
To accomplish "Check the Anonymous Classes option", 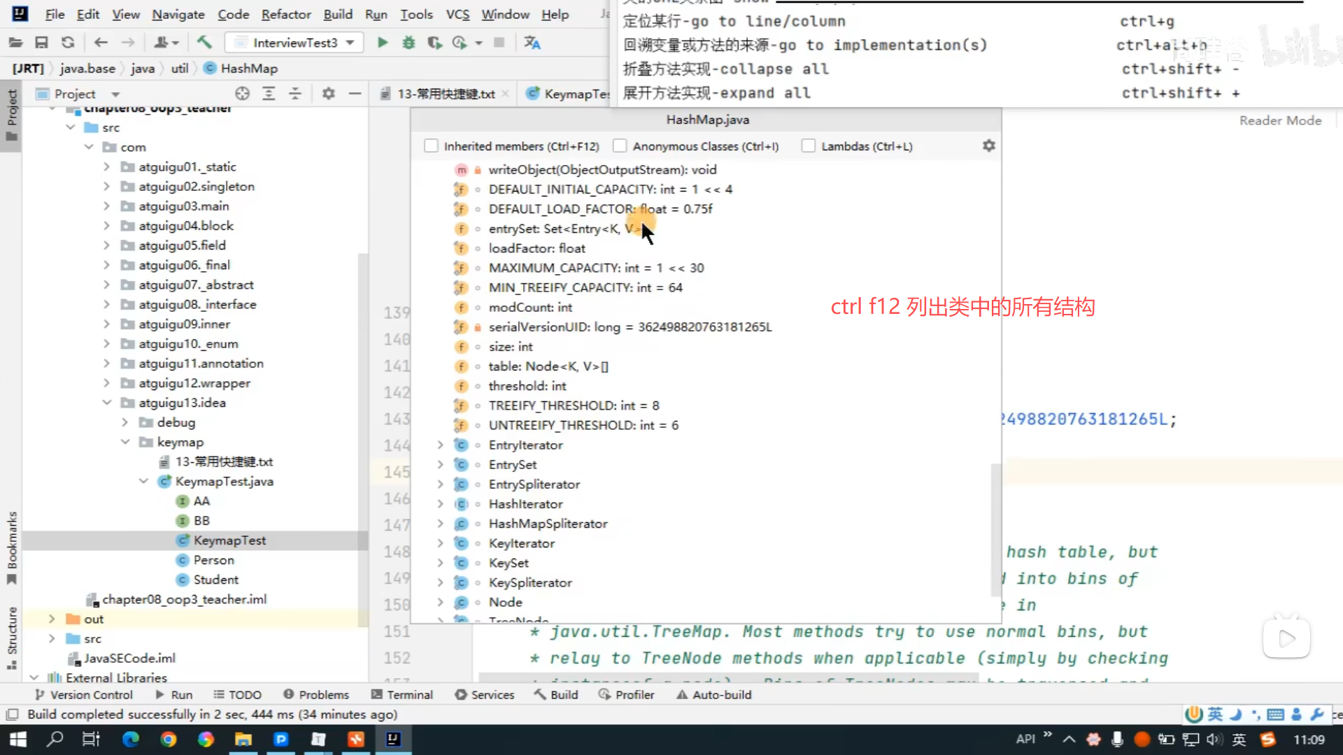I will tap(620, 146).
